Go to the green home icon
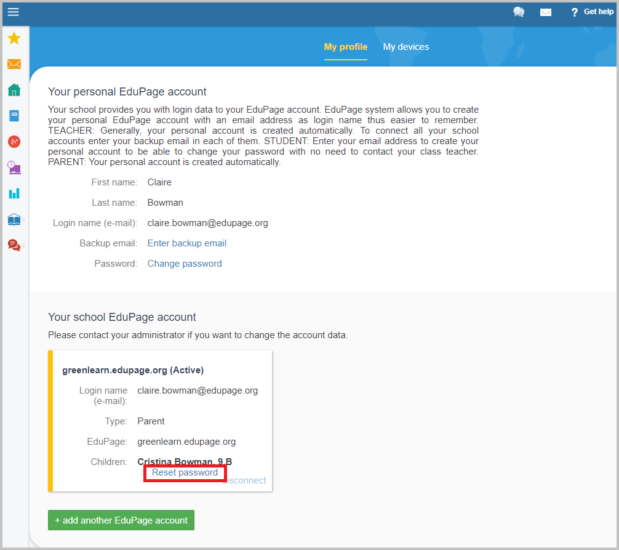Image resolution: width=619 pixels, height=550 pixels. 14,90
